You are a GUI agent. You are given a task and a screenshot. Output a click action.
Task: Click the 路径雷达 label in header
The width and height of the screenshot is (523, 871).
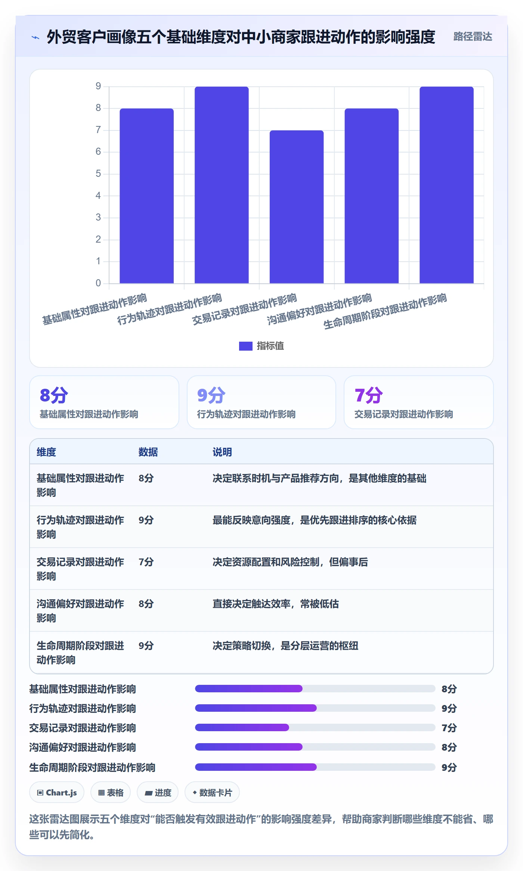click(x=473, y=37)
